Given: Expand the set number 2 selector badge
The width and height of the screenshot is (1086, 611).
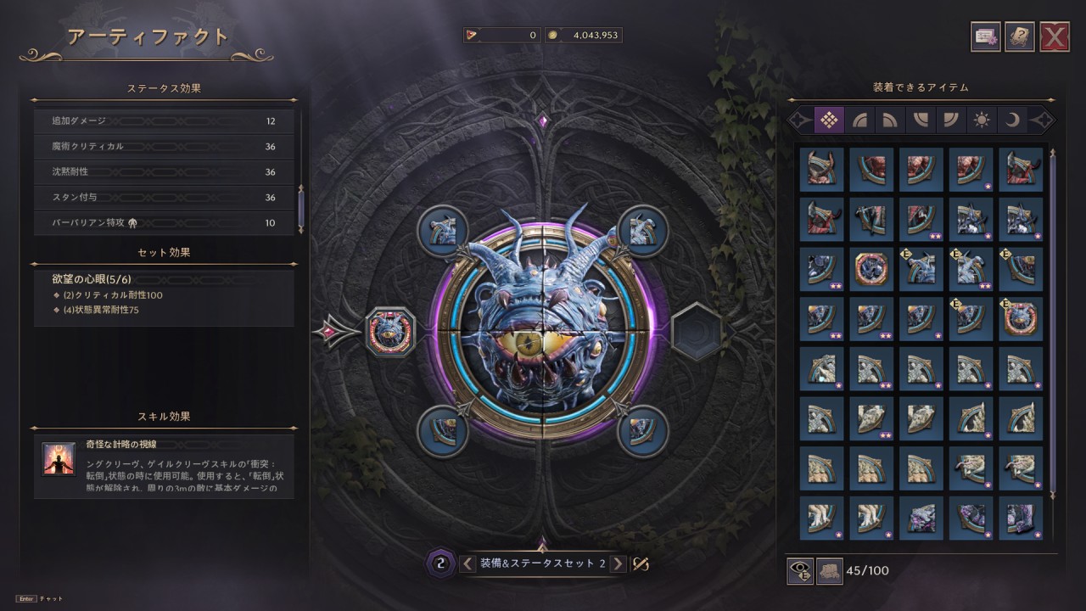Looking at the screenshot, I should click(x=439, y=563).
